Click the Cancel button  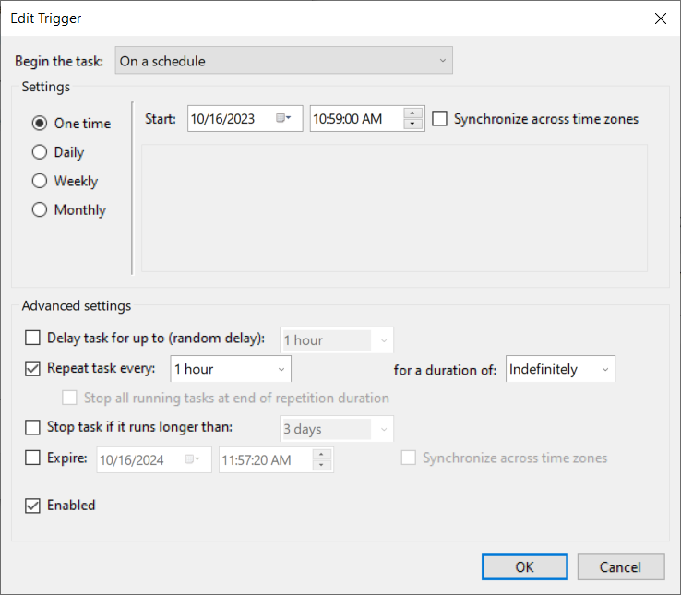click(620, 566)
